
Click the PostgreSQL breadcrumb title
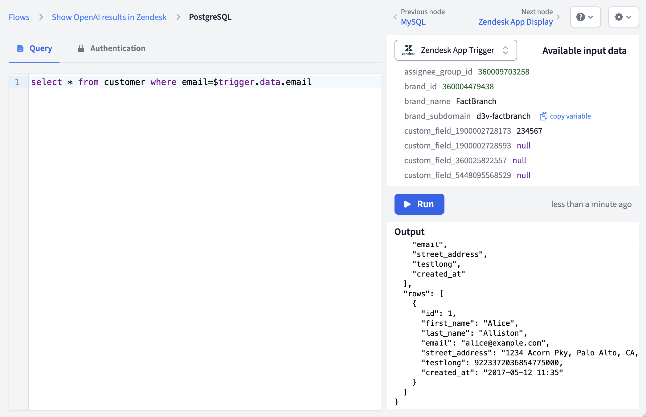pyautogui.click(x=210, y=17)
